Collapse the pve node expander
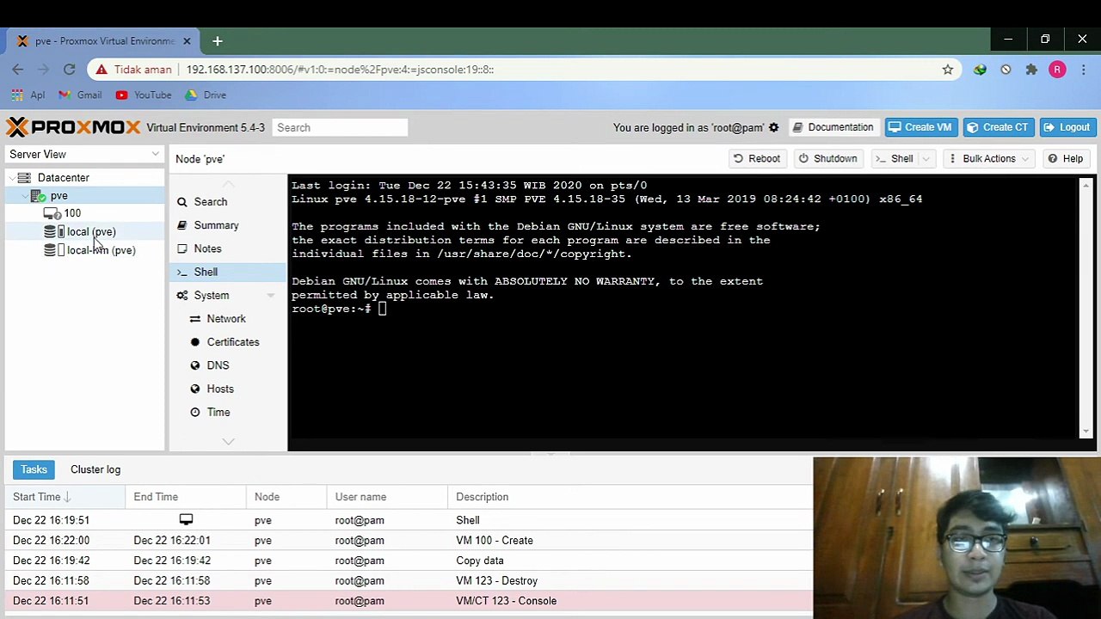The height and width of the screenshot is (619, 1101). (x=24, y=196)
